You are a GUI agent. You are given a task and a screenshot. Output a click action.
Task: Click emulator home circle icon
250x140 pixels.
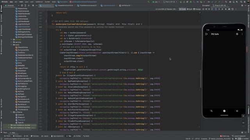(222, 9)
